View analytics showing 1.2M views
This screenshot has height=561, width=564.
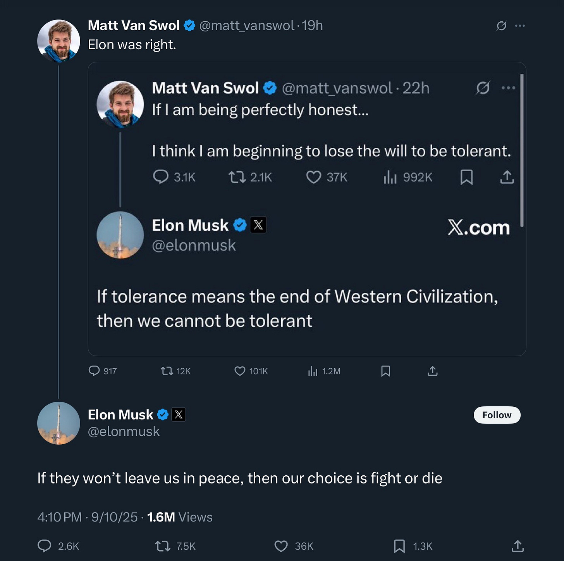313,371
